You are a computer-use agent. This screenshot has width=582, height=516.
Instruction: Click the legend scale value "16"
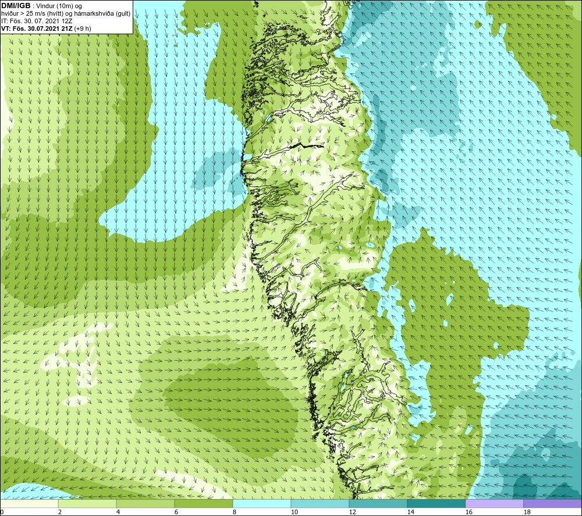point(469,513)
